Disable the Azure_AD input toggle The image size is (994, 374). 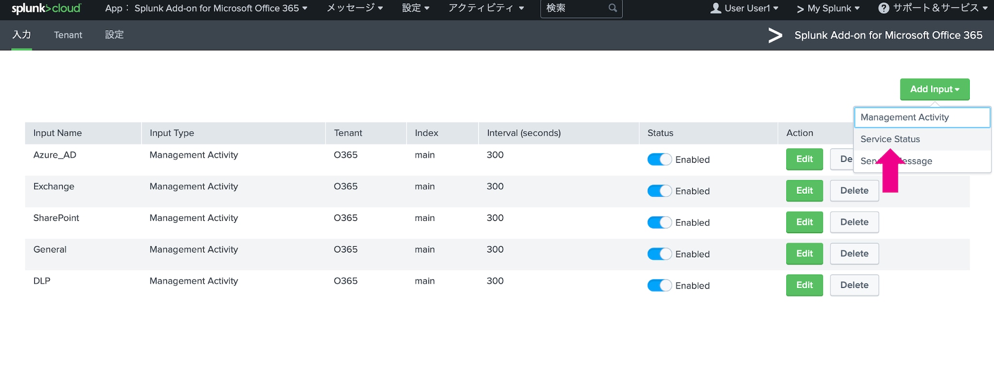coord(659,159)
